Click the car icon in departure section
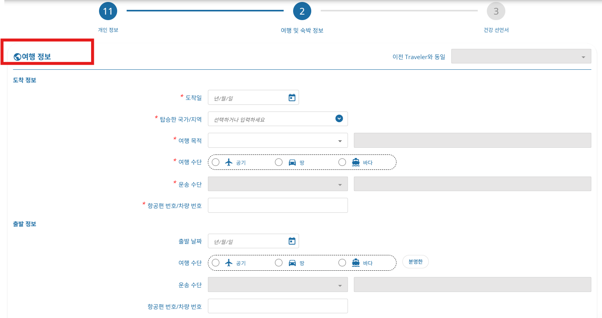The height and width of the screenshot is (318, 602). pyautogui.click(x=292, y=262)
